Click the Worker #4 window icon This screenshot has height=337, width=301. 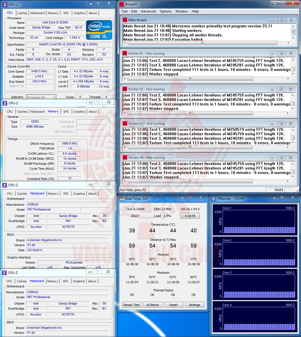[125, 157]
